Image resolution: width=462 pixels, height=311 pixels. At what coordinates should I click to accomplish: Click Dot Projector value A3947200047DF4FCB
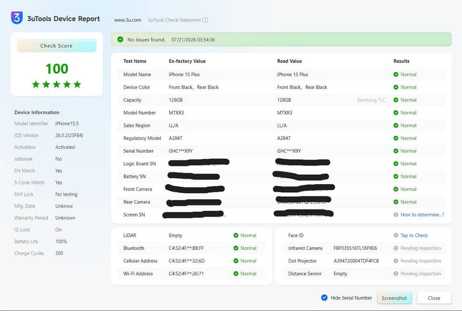pos(356,261)
